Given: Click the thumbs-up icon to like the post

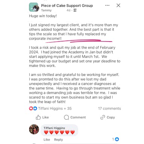Looking at the screenshot, I should click(x=38, y=117).
